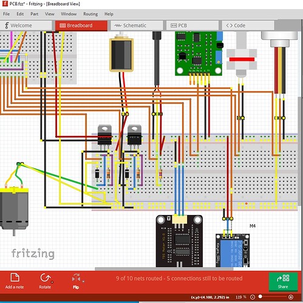Click the M4 label on canvas
The height and width of the screenshot is (303, 303).
click(253, 226)
